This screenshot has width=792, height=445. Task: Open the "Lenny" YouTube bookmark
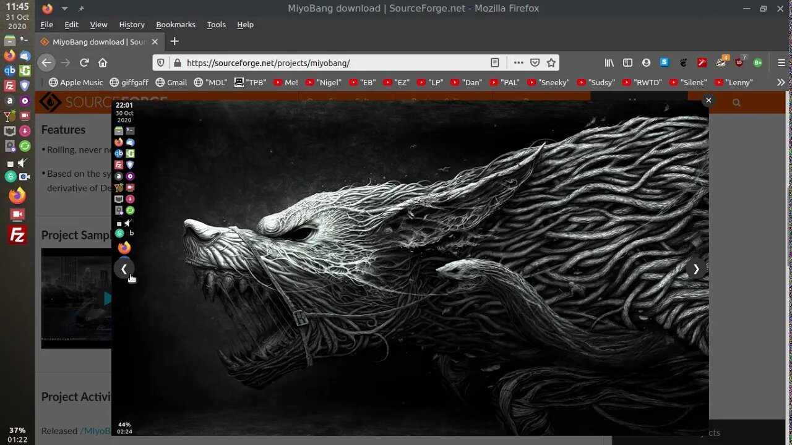[x=734, y=82]
